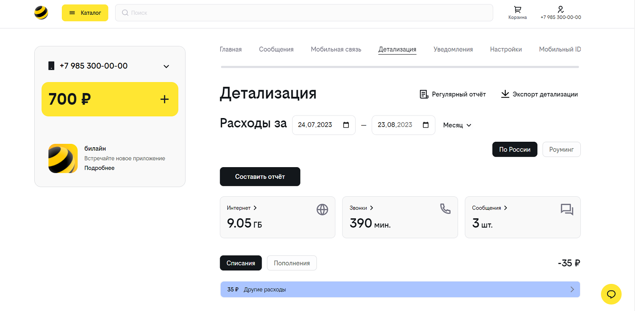Viewport: 635px width, 311px height.
Task: Select the Детализация tab
Action: (397, 49)
